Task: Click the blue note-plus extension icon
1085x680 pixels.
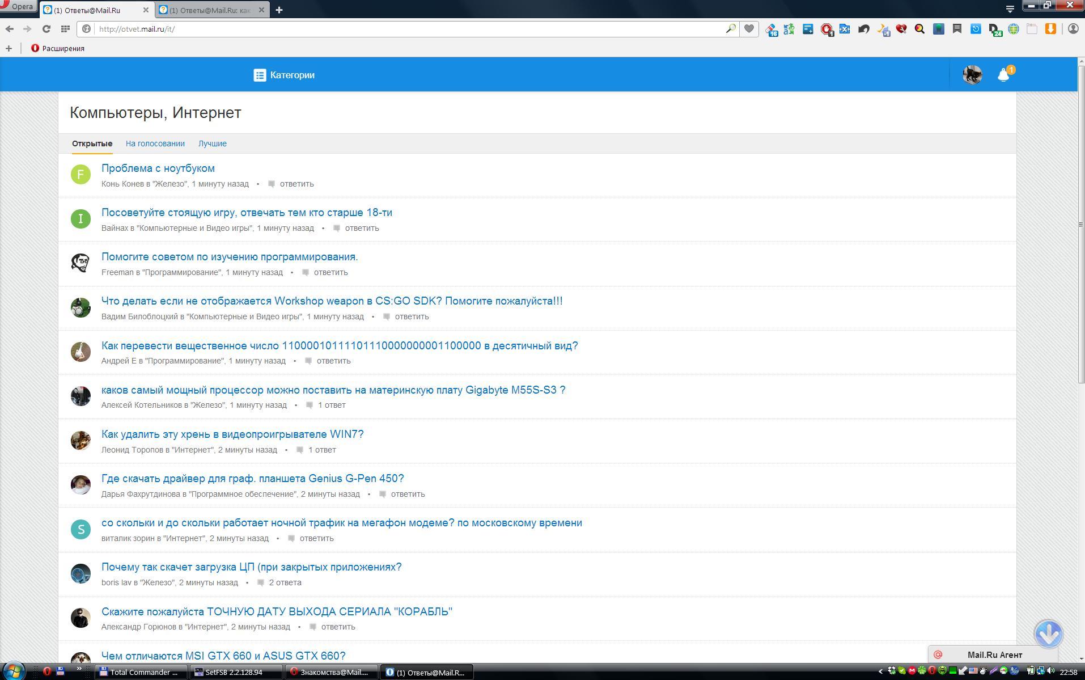Action: click(808, 28)
